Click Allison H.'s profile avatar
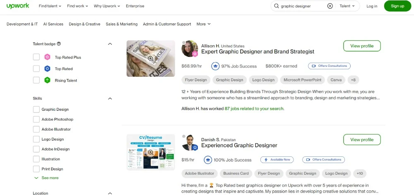Viewport: 414px width, 195px height. coord(190,49)
